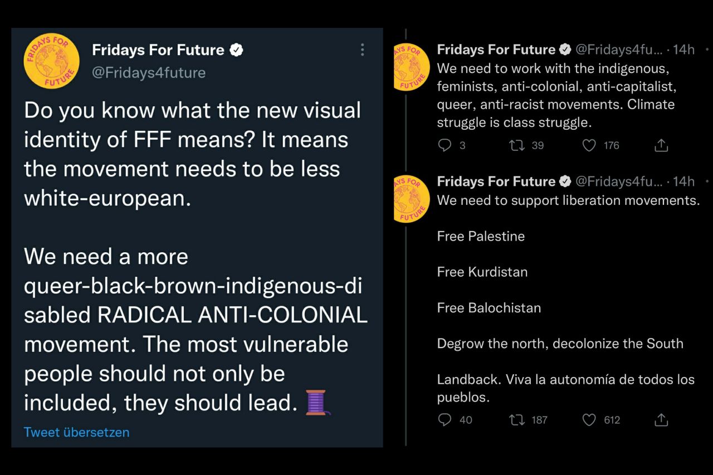This screenshot has width=713, height=475.
Task: Click the 14h timestamp on the class struggle tweet
Action: point(683,50)
